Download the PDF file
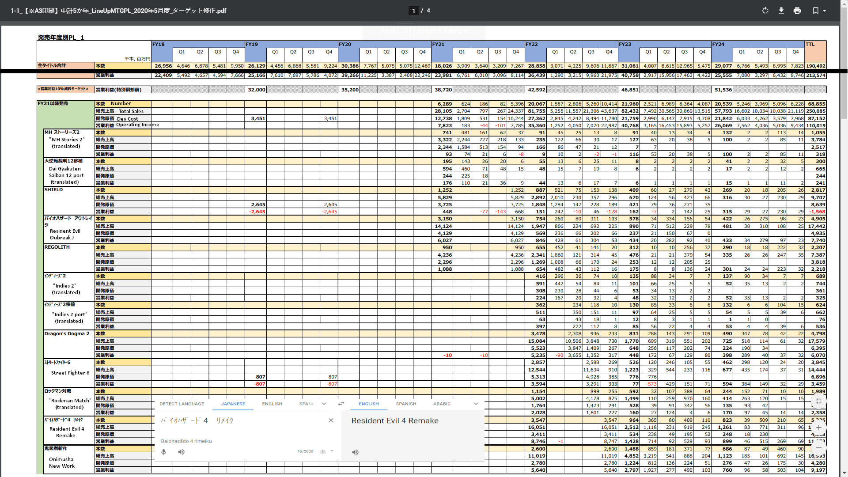Image resolution: width=848 pixels, height=477 pixels. coord(781,11)
